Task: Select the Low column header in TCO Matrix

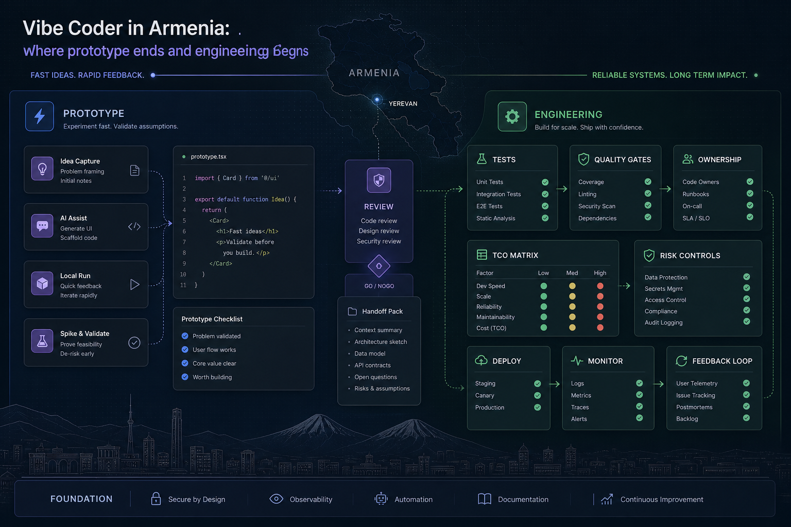Action: 543,273
